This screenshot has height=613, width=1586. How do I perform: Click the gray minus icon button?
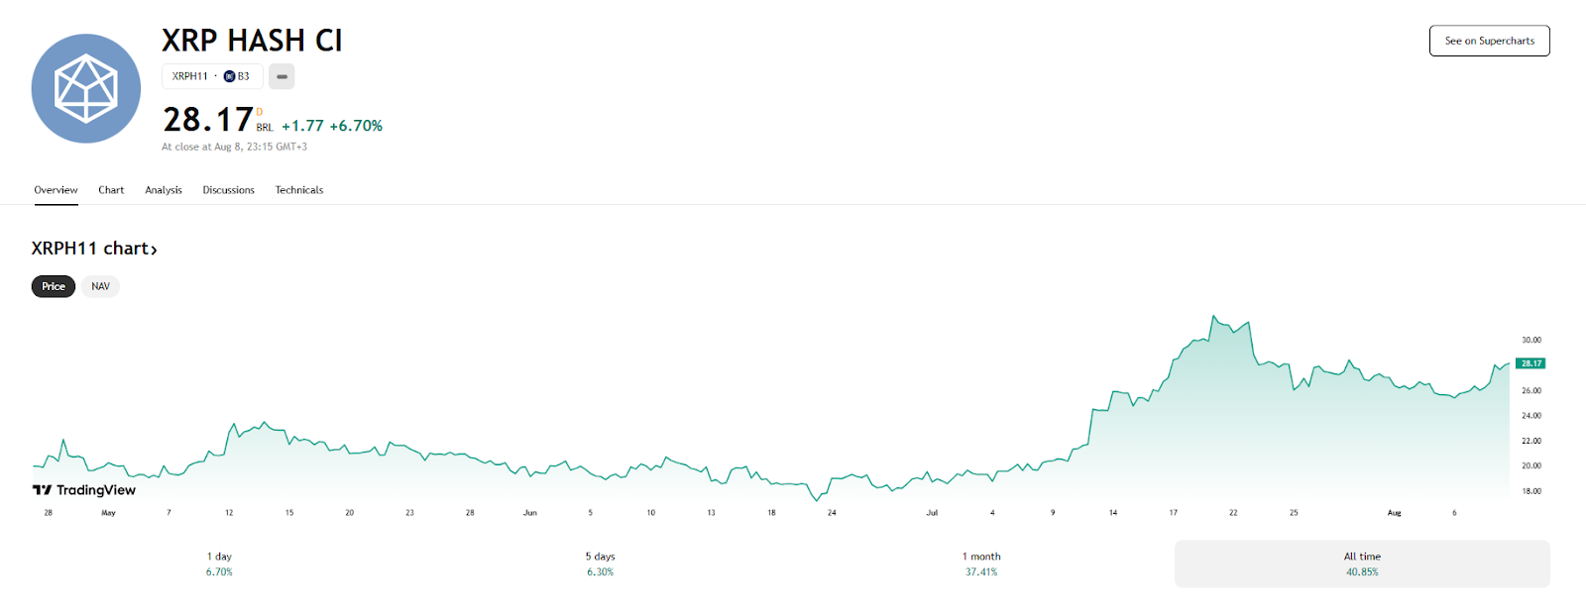tap(282, 76)
